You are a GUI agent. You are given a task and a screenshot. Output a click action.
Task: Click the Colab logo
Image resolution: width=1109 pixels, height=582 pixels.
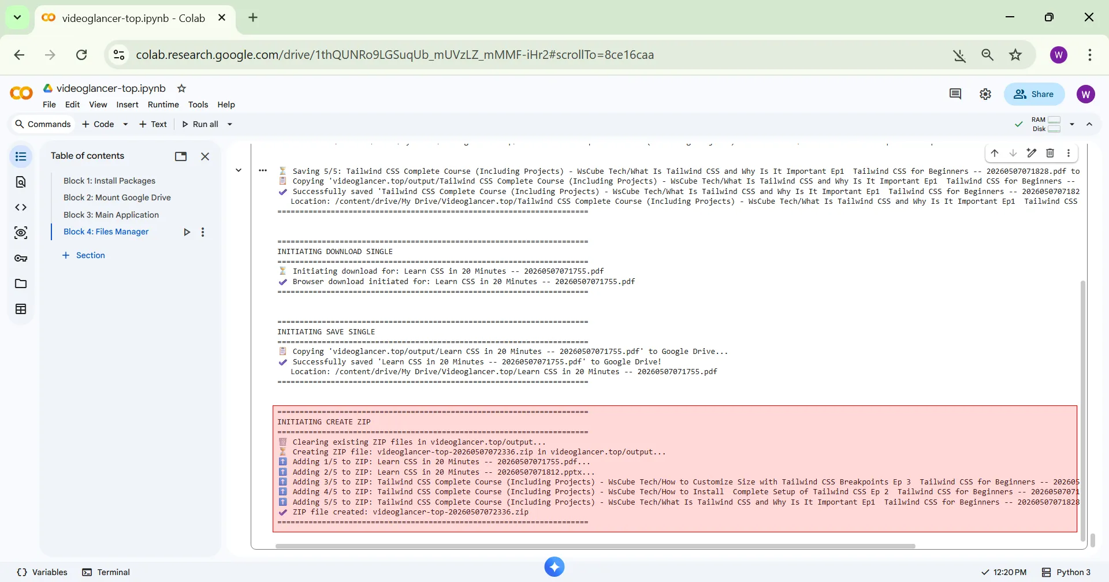click(21, 93)
